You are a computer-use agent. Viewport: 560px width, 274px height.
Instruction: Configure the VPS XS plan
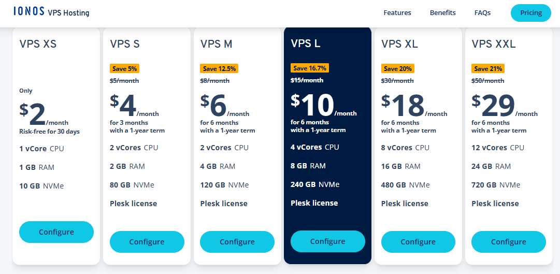(x=56, y=232)
